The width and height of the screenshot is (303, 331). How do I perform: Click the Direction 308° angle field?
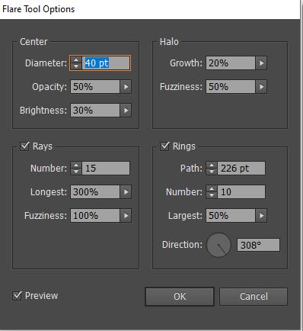[x=258, y=245]
